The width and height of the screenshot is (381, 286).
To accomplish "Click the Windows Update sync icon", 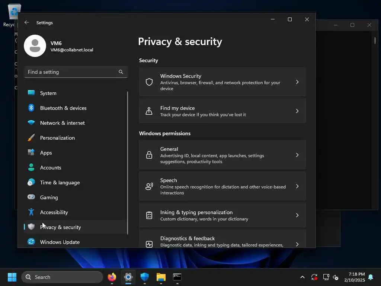I will tap(31, 242).
